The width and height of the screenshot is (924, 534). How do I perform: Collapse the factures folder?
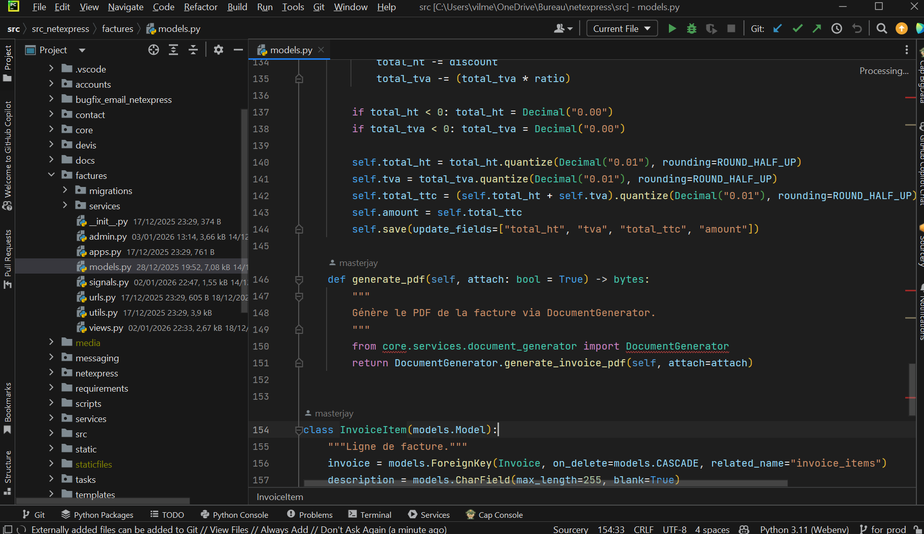pyautogui.click(x=51, y=175)
